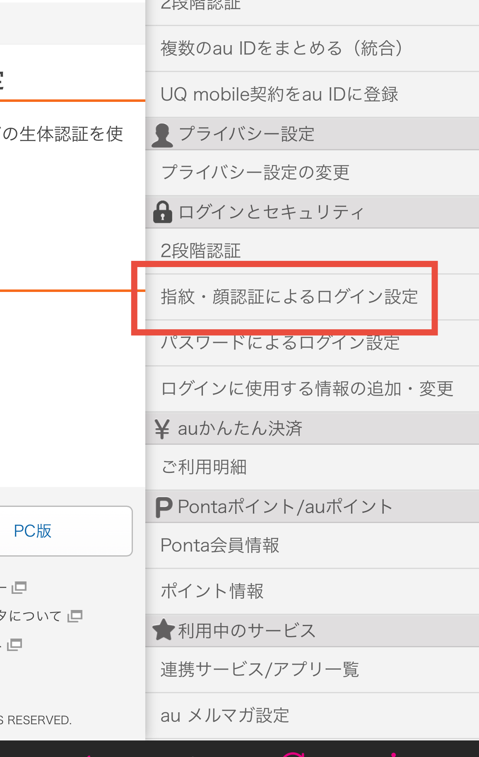Select 2段階認証 under login security
479x757 pixels.
pyautogui.click(x=200, y=251)
